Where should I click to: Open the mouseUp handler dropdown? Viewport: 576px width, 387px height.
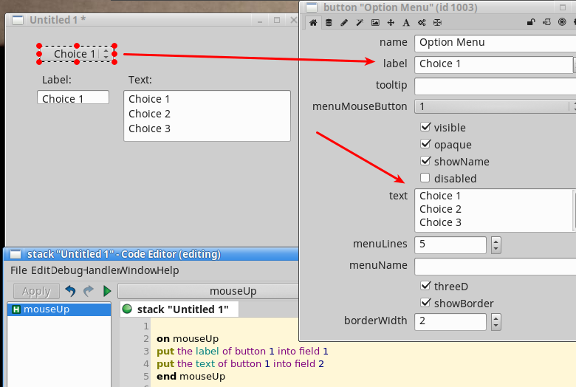[x=208, y=291]
